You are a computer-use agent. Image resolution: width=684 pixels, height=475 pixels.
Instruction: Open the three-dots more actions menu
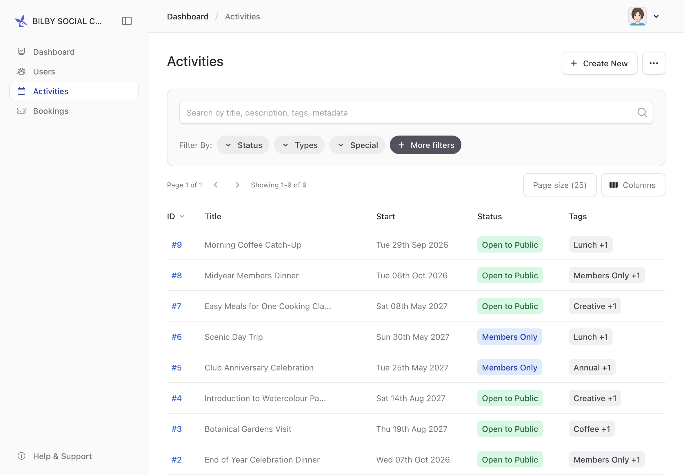click(x=654, y=63)
